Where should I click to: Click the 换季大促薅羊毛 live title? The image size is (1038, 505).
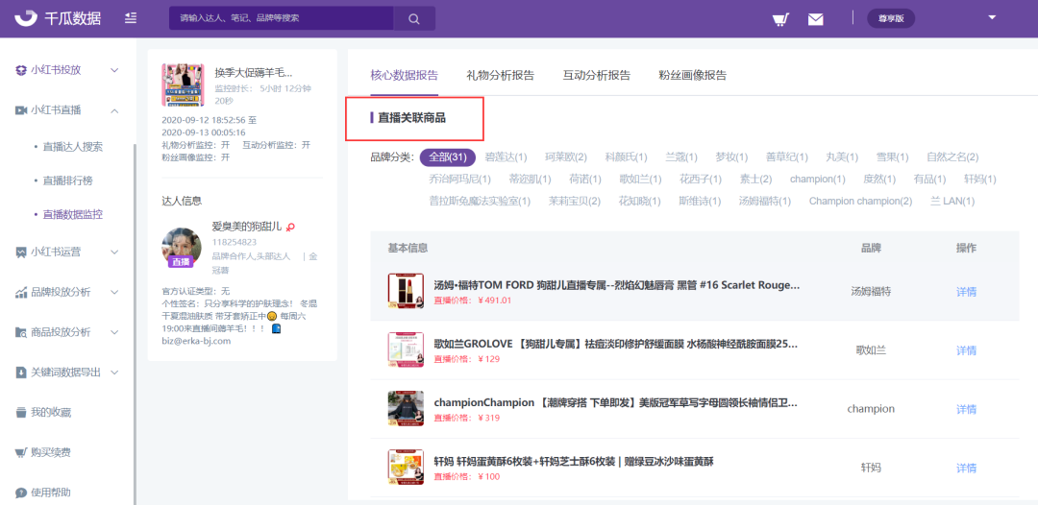254,73
